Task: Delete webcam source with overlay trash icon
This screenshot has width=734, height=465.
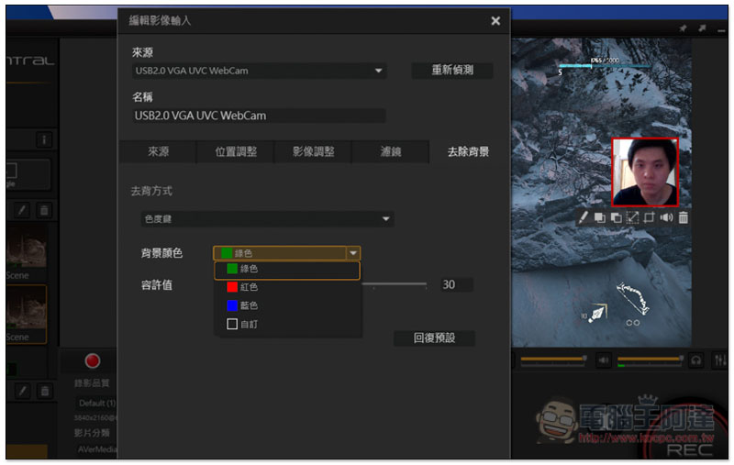Action: [x=684, y=217]
